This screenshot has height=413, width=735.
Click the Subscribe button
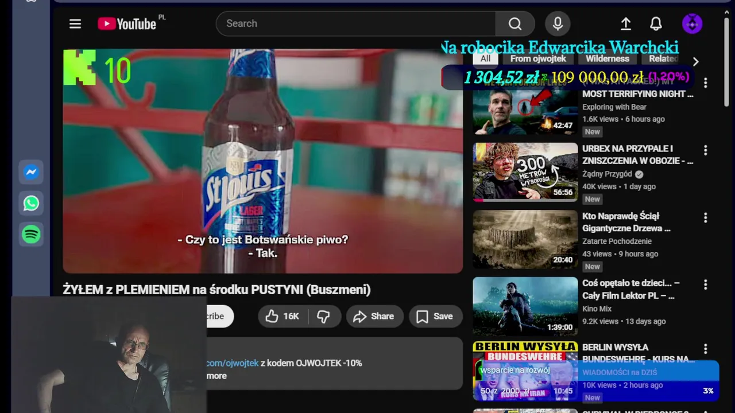(220, 316)
